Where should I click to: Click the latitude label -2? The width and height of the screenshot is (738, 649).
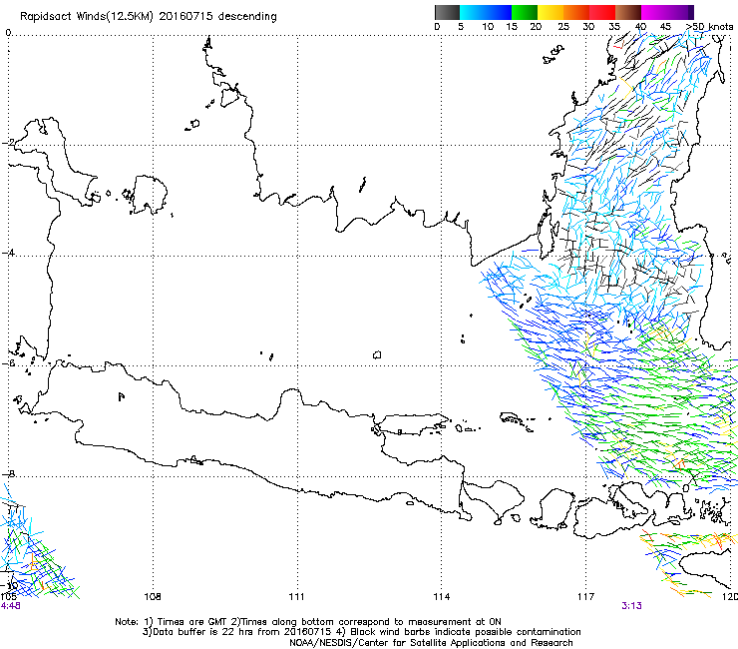click(9, 143)
